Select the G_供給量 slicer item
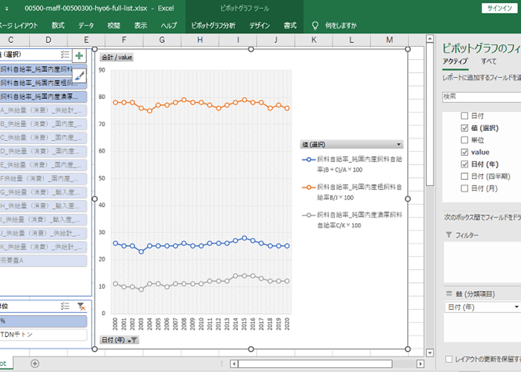This screenshot has height=372, width=521. tap(43, 192)
